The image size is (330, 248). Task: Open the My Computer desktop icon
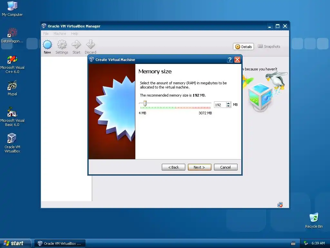pos(12,9)
